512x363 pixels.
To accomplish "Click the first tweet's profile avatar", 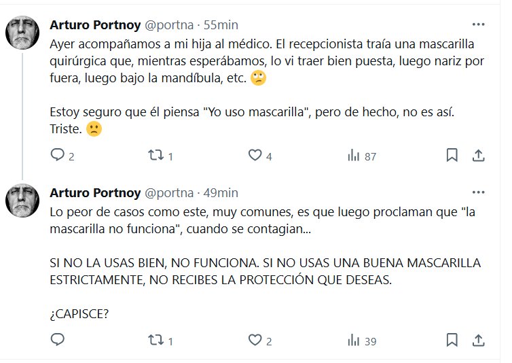I will [22, 32].
